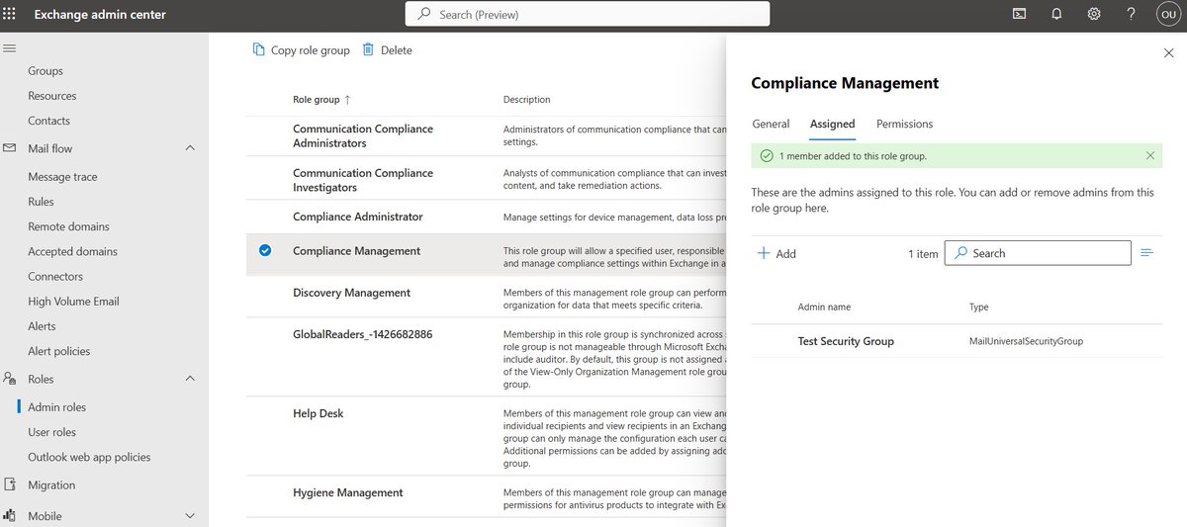The width and height of the screenshot is (1187, 527).
Task: Click the Description column header
Action: pos(527,100)
